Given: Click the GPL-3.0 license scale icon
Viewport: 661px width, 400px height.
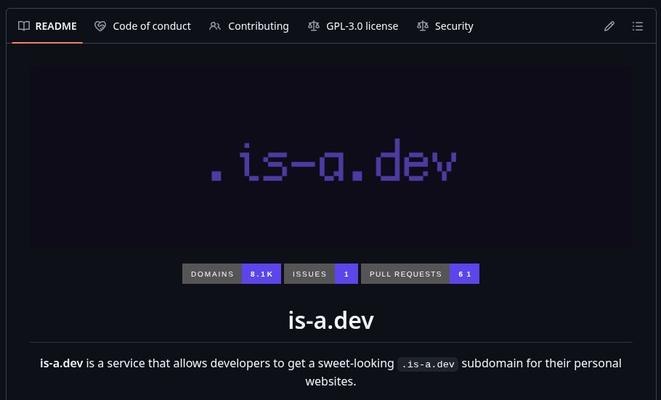Looking at the screenshot, I should click(x=314, y=26).
